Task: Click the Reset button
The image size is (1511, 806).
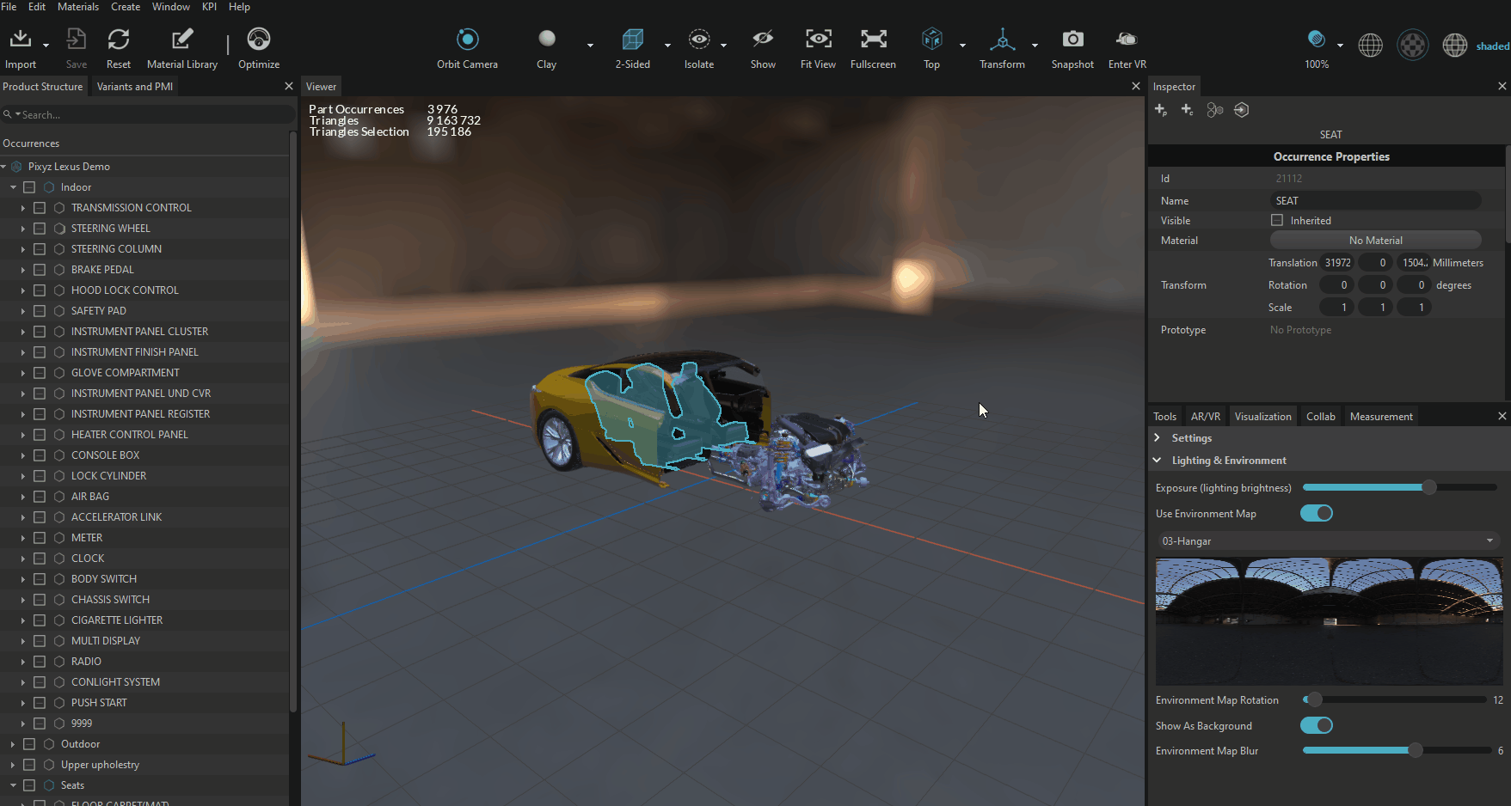Action: point(119,40)
